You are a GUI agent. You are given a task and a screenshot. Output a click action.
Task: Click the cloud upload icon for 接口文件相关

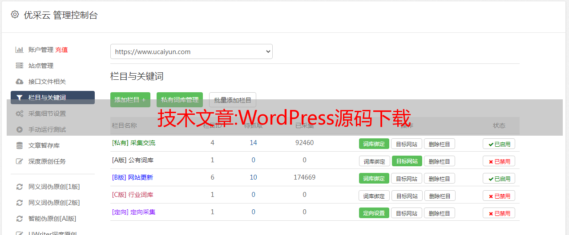[20, 82]
